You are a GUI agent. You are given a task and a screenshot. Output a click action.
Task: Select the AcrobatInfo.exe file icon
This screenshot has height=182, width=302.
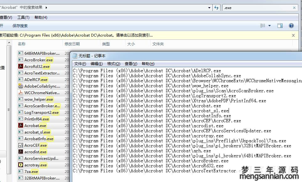coord(21,139)
